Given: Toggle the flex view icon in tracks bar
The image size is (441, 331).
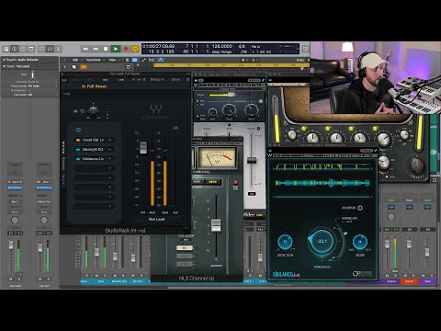Looking at the screenshot, I should (152, 60).
